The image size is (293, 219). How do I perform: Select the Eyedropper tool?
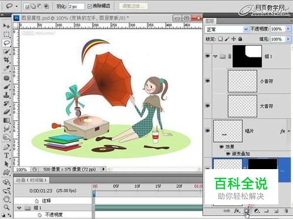point(6,68)
